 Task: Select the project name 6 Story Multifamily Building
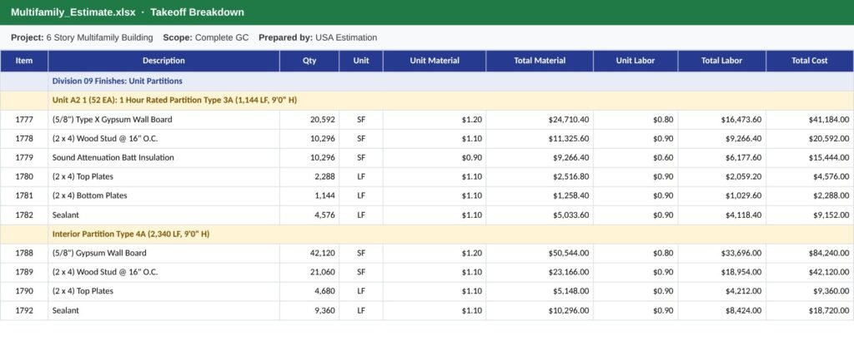[100, 37]
